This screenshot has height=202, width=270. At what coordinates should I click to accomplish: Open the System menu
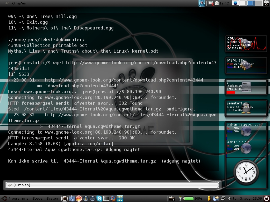coord(53,198)
